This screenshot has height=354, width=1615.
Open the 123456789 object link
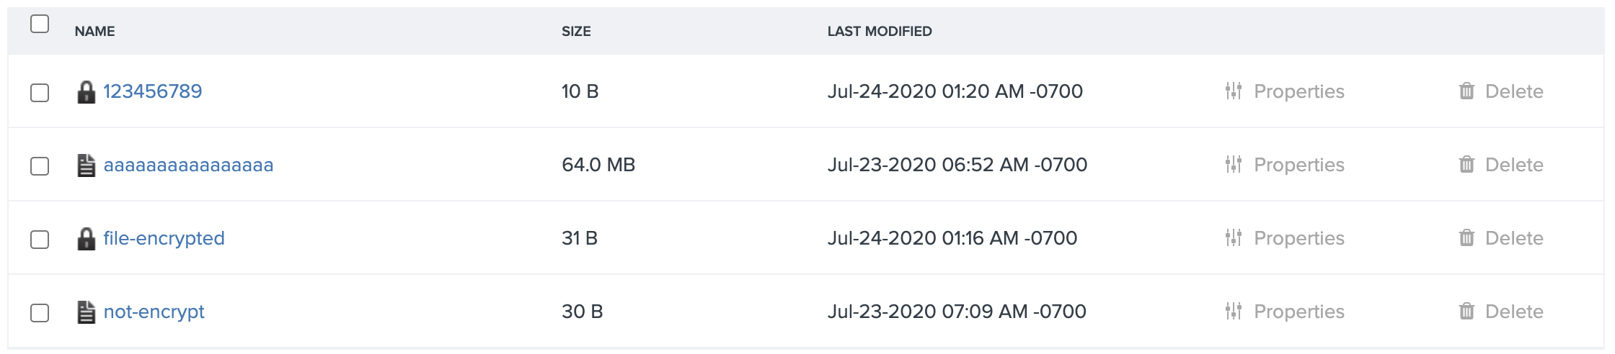pyautogui.click(x=153, y=91)
